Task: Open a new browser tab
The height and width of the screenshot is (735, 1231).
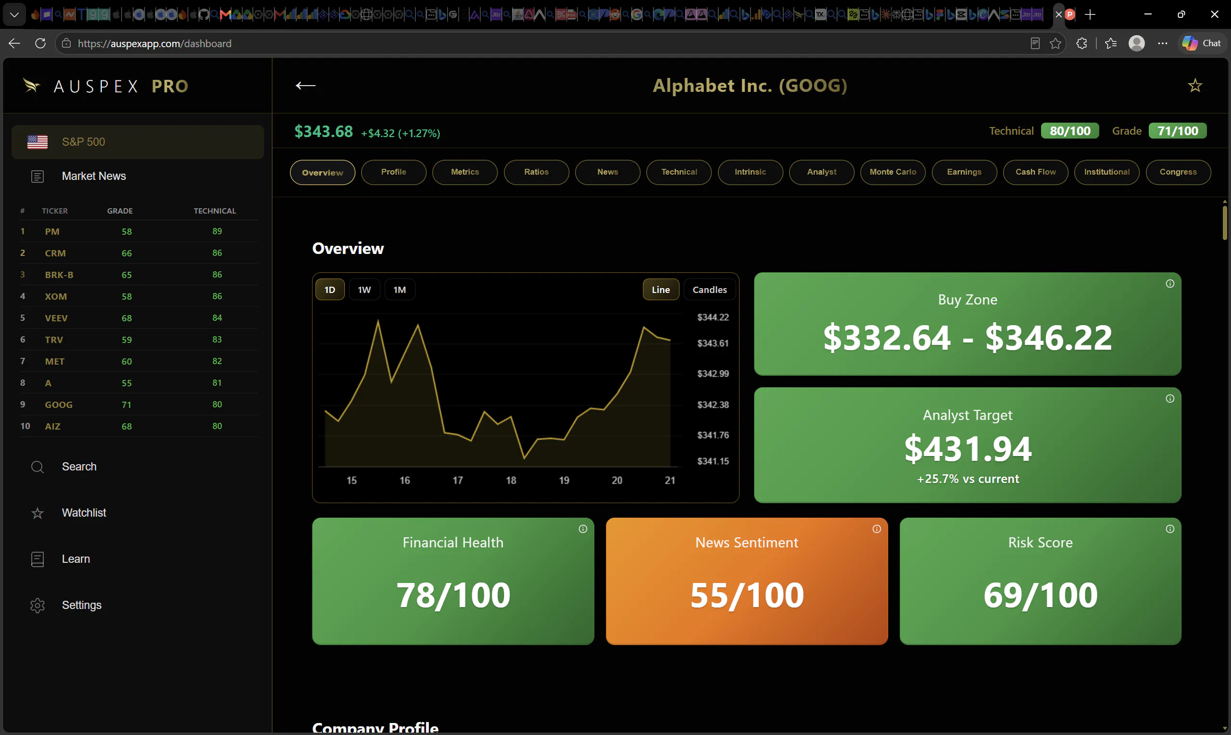Action: click(x=1090, y=14)
